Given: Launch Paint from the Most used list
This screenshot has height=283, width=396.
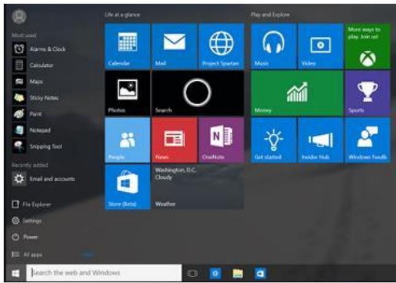Looking at the screenshot, I should coord(27,114).
